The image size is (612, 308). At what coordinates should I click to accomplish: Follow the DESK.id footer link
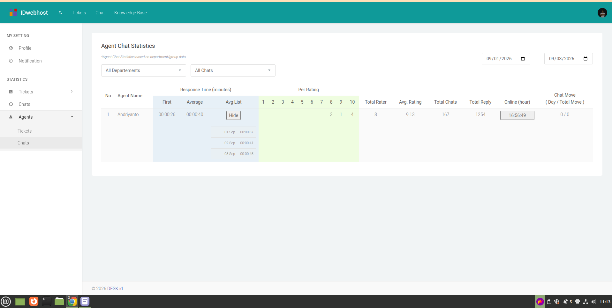(115, 289)
